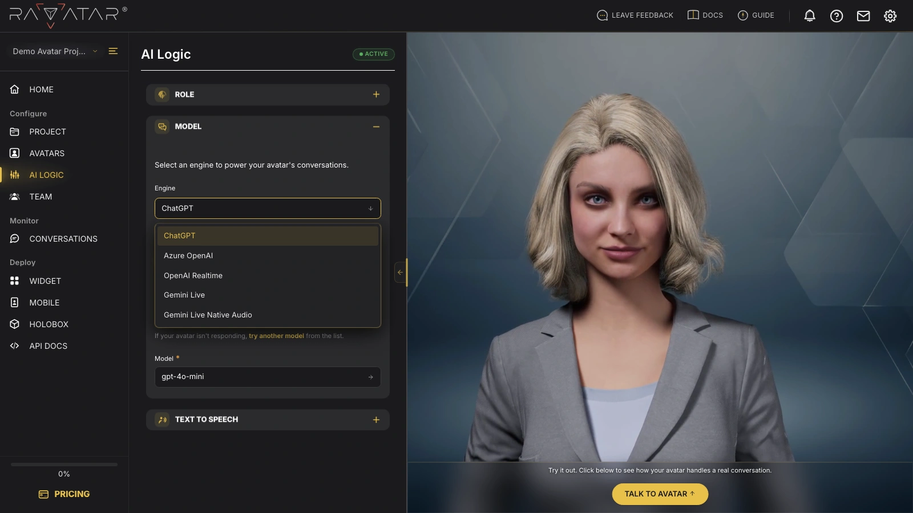
Task: Select OpenAI Realtime engine option
Action: 268,275
